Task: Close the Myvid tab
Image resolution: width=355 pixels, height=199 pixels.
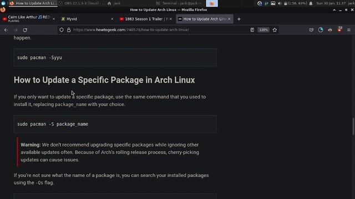Action: (x=112, y=19)
